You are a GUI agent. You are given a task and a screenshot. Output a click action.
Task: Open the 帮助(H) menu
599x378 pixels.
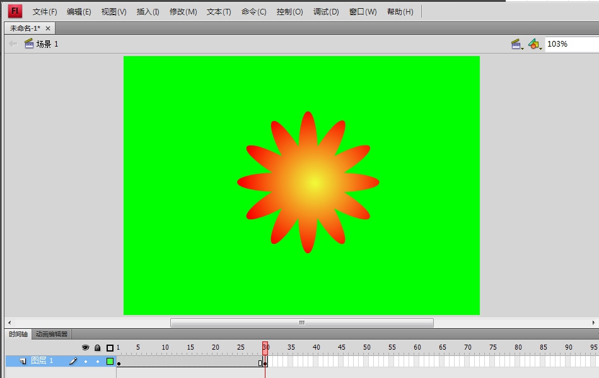tap(400, 12)
